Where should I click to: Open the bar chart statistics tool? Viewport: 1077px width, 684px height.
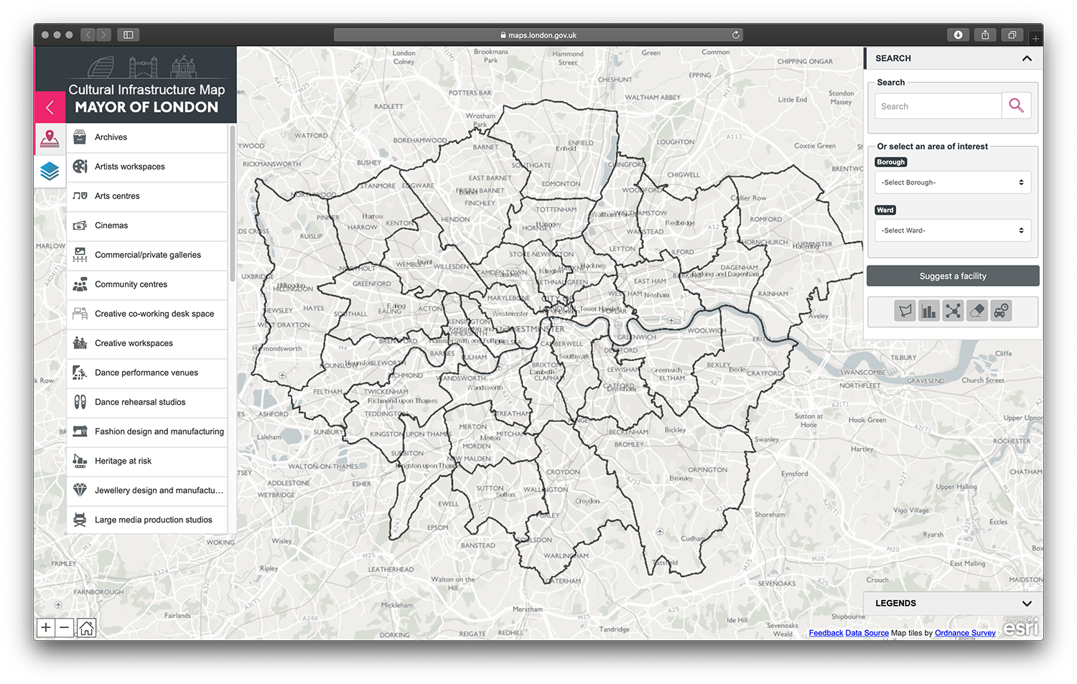click(x=928, y=311)
